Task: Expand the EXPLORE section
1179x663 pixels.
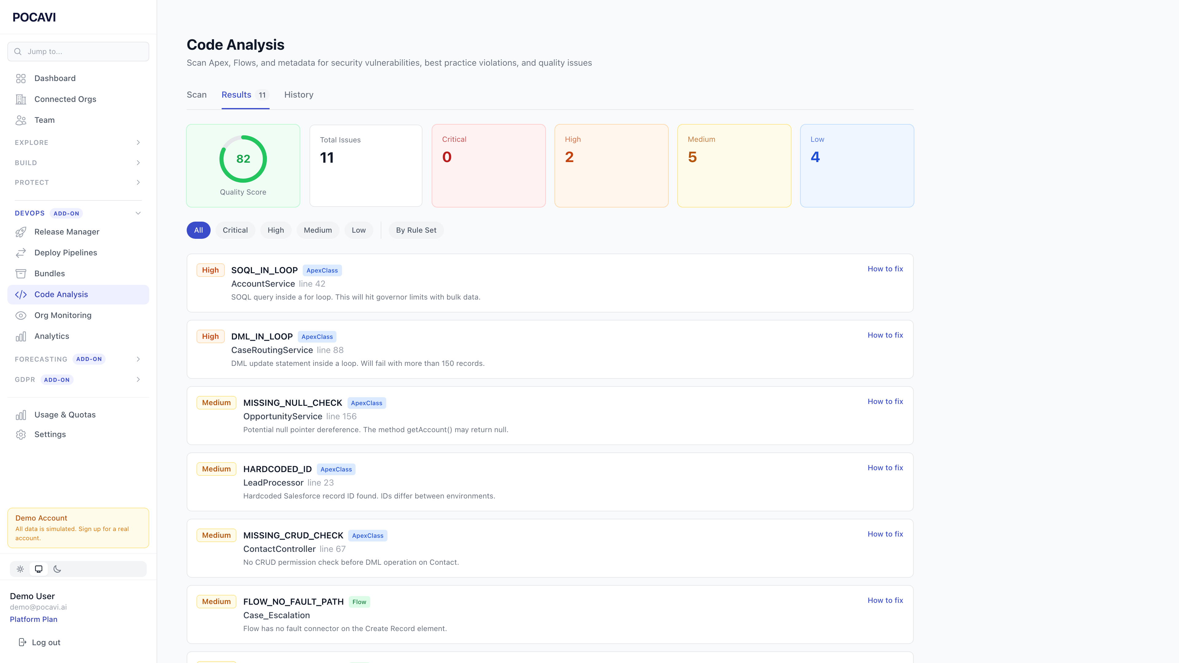Action: pyautogui.click(x=78, y=143)
